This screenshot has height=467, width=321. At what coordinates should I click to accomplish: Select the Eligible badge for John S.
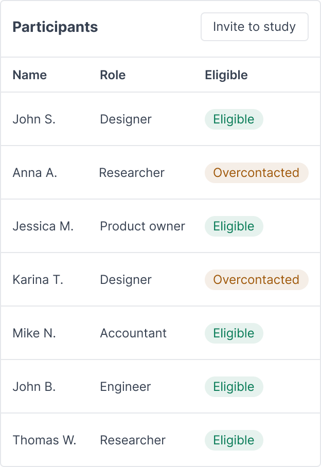pos(234,119)
